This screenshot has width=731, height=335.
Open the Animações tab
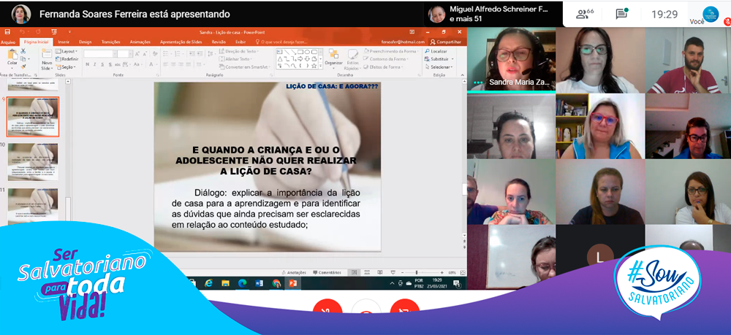point(140,42)
